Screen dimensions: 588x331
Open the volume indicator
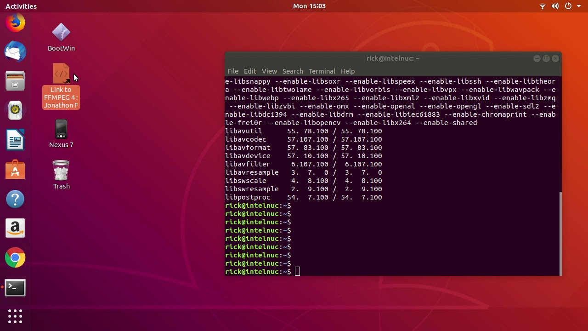coord(555,6)
